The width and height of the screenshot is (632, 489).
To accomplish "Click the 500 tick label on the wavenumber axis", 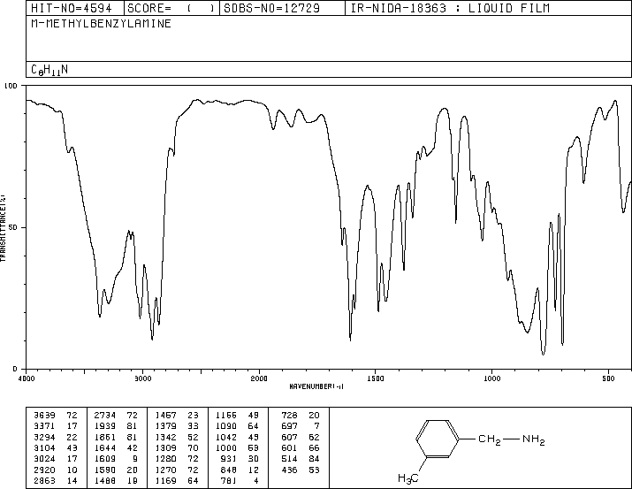I will tap(608, 378).
